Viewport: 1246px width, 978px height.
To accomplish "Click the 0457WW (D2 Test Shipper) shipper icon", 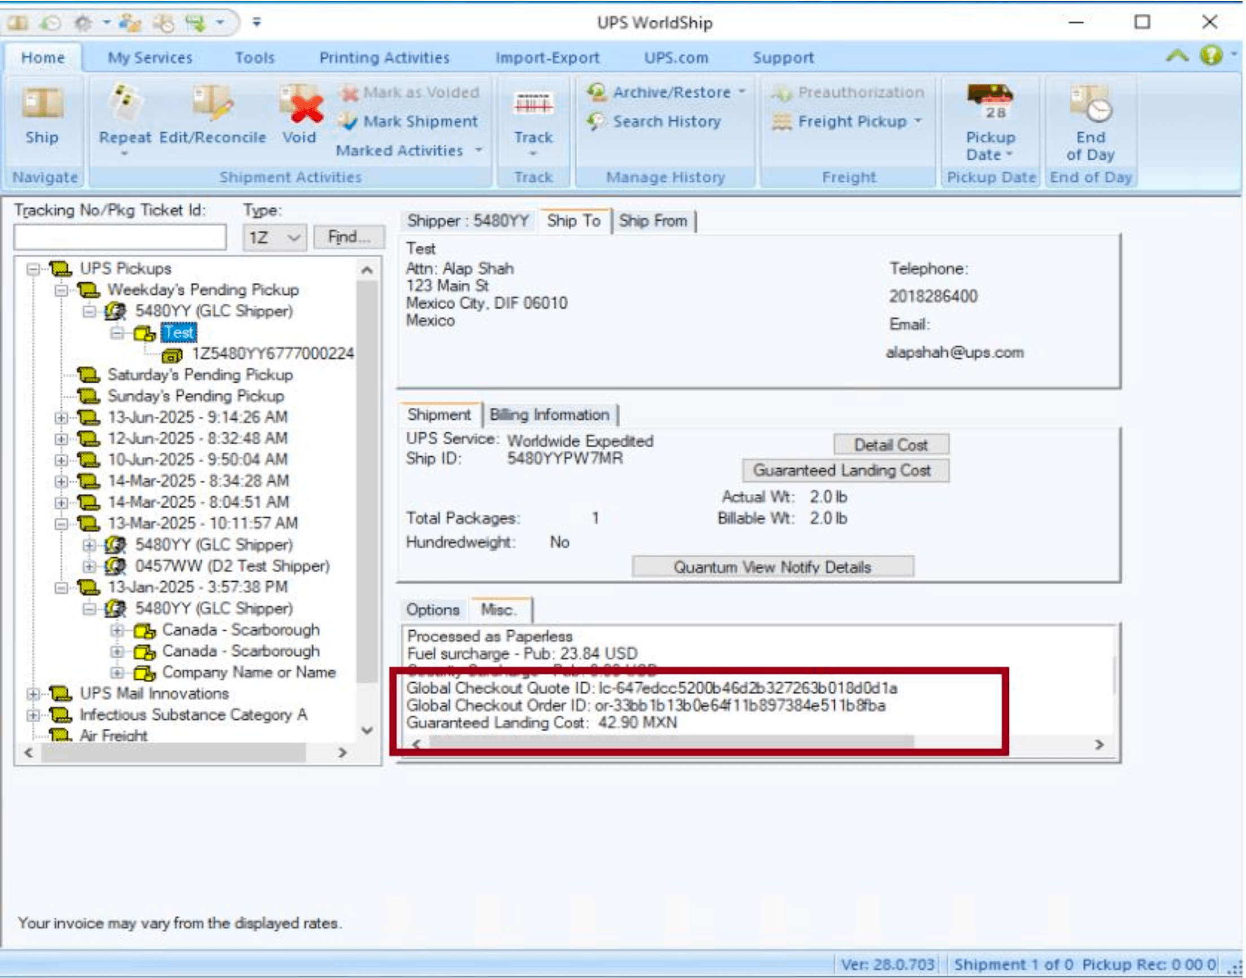I will pos(115,566).
